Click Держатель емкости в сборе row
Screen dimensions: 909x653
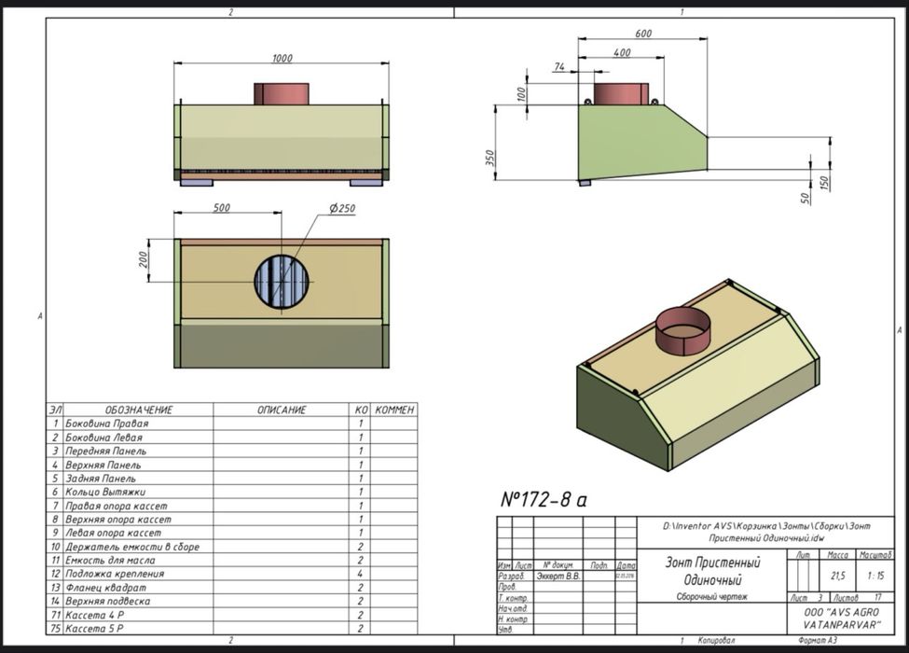point(232,547)
